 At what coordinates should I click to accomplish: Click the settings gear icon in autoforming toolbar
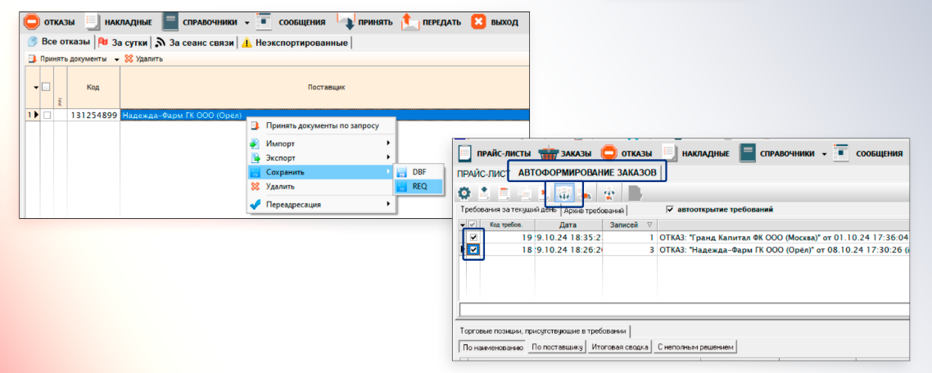(x=464, y=193)
